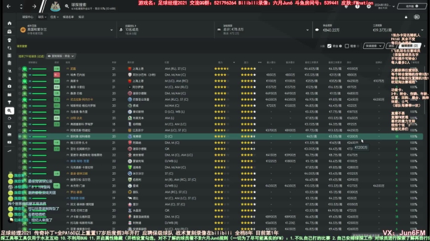Click the green status badge in AM (L) row
This screenshot has height=241, width=430.
pyautogui.click(x=57, y=118)
